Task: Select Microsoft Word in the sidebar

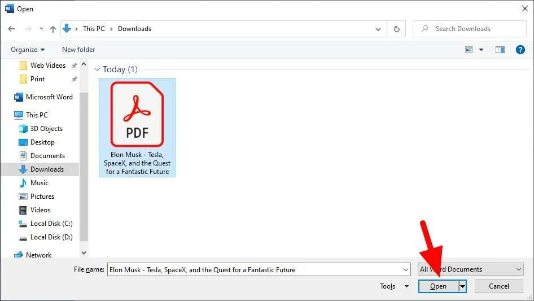Action: point(43,97)
